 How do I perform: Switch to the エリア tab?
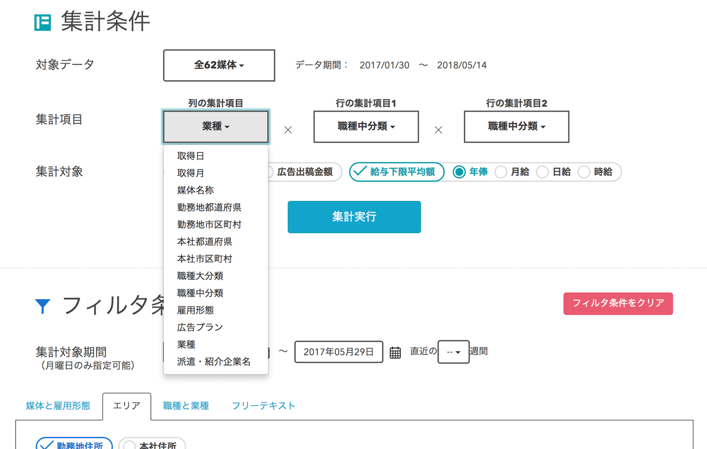pyautogui.click(x=126, y=406)
